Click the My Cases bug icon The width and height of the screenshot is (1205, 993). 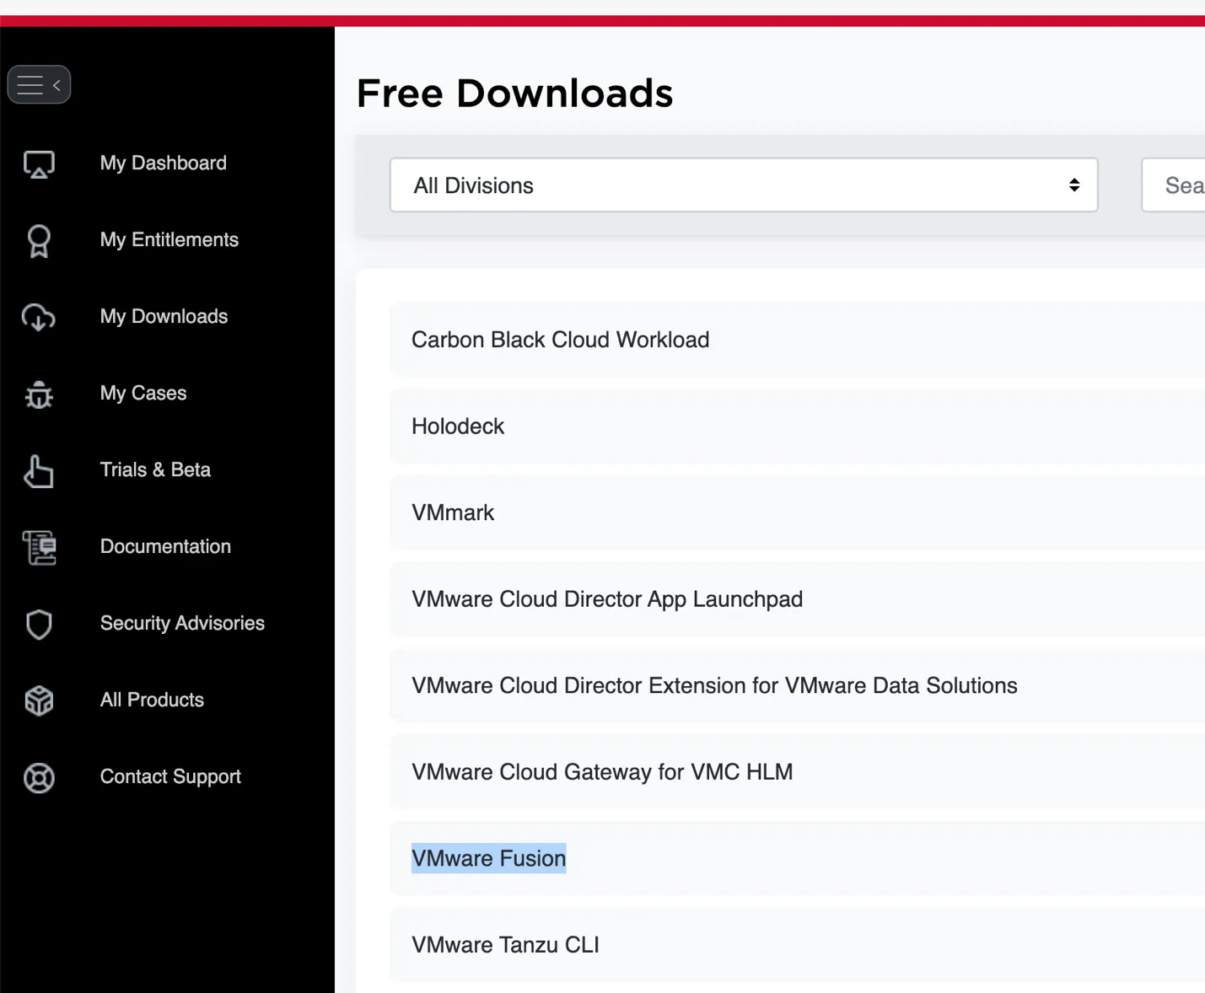[x=39, y=394]
